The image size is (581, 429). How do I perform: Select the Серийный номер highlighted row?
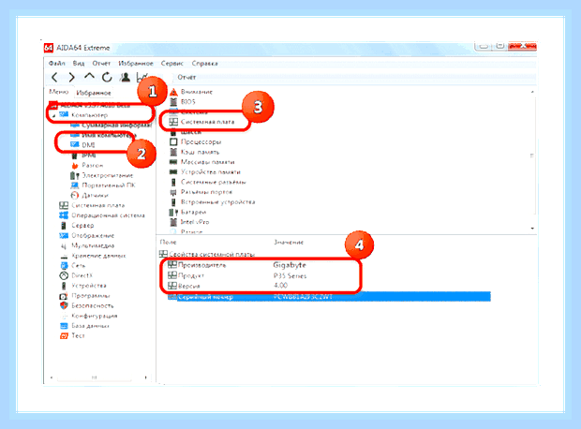(x=329, y=297)
